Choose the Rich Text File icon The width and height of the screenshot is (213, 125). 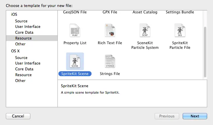[x=110, y=31]
